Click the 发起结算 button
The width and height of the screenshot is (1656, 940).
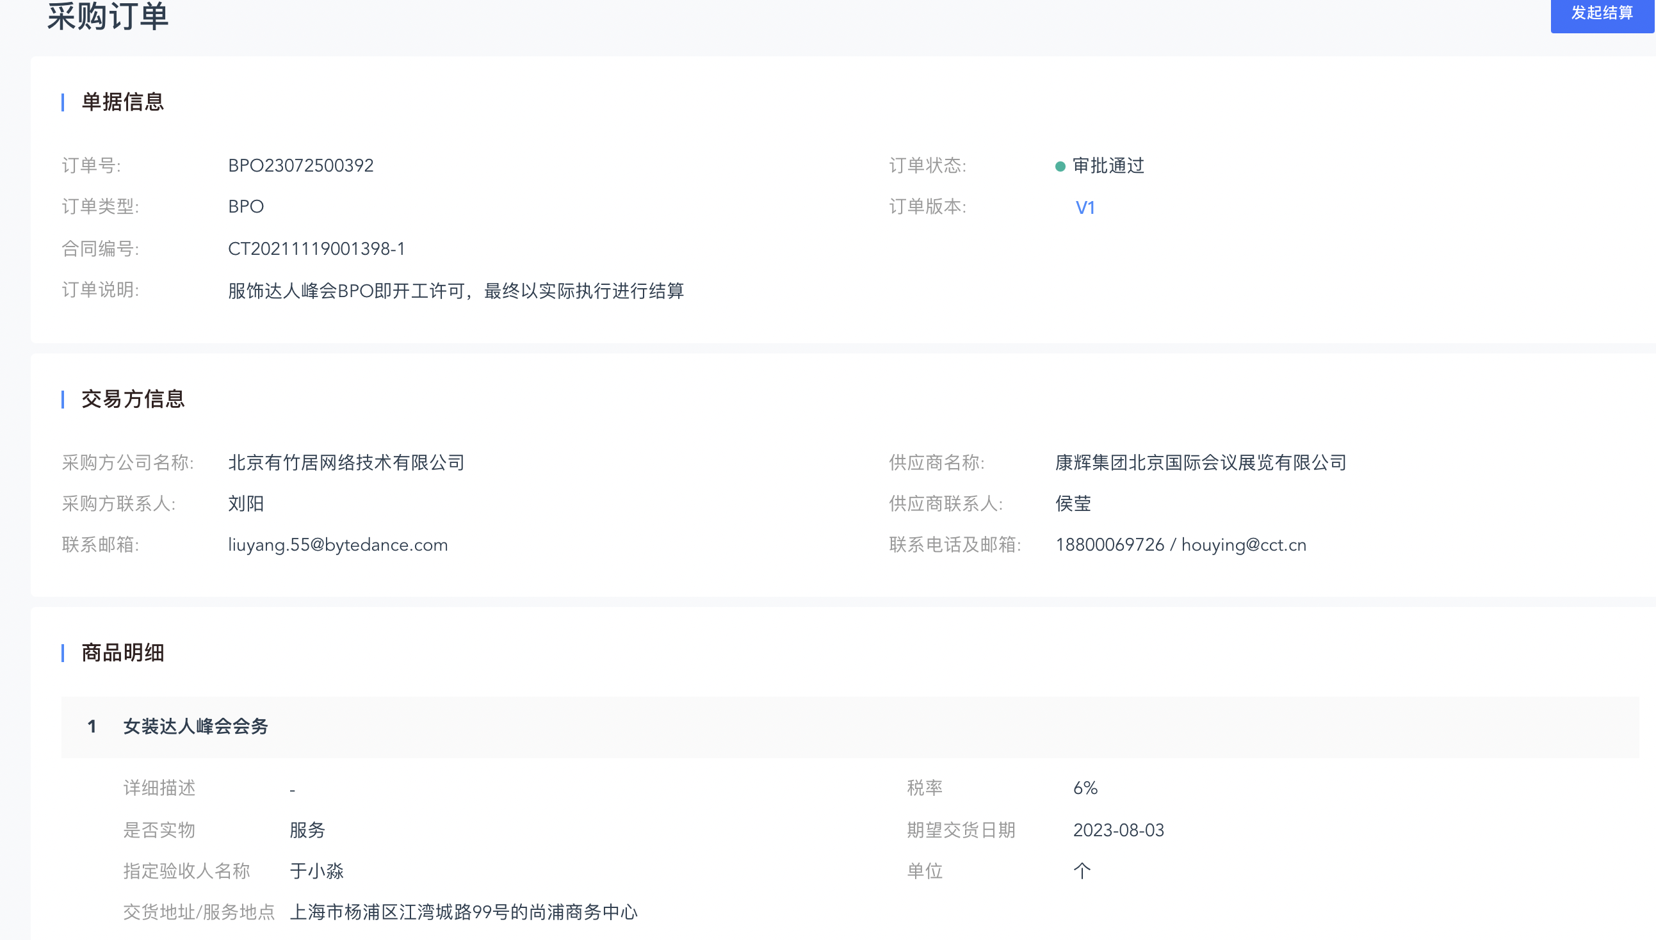(x=1601, y=13)
